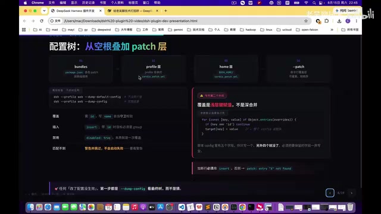
Task: Go to the previous slide arrow
Action: click(330, 193)
